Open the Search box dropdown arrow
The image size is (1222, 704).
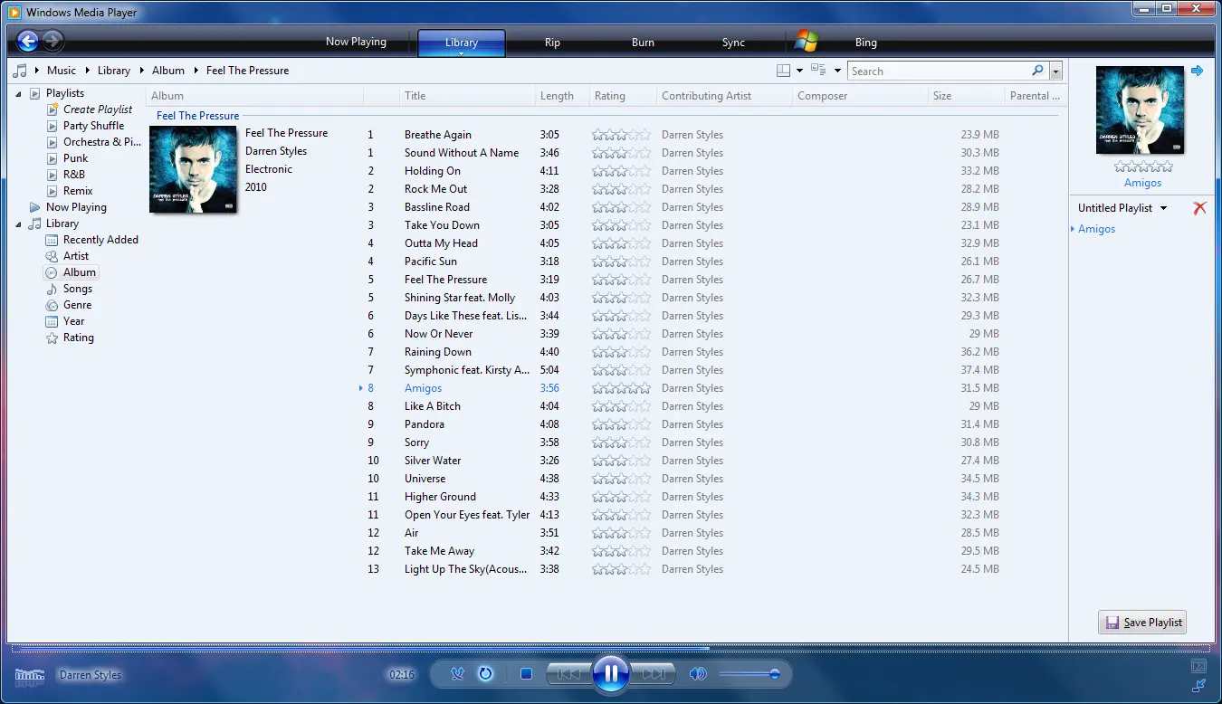click(x=1055, y=71)
